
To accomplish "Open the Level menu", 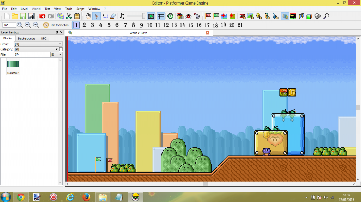I will (24, 9).
